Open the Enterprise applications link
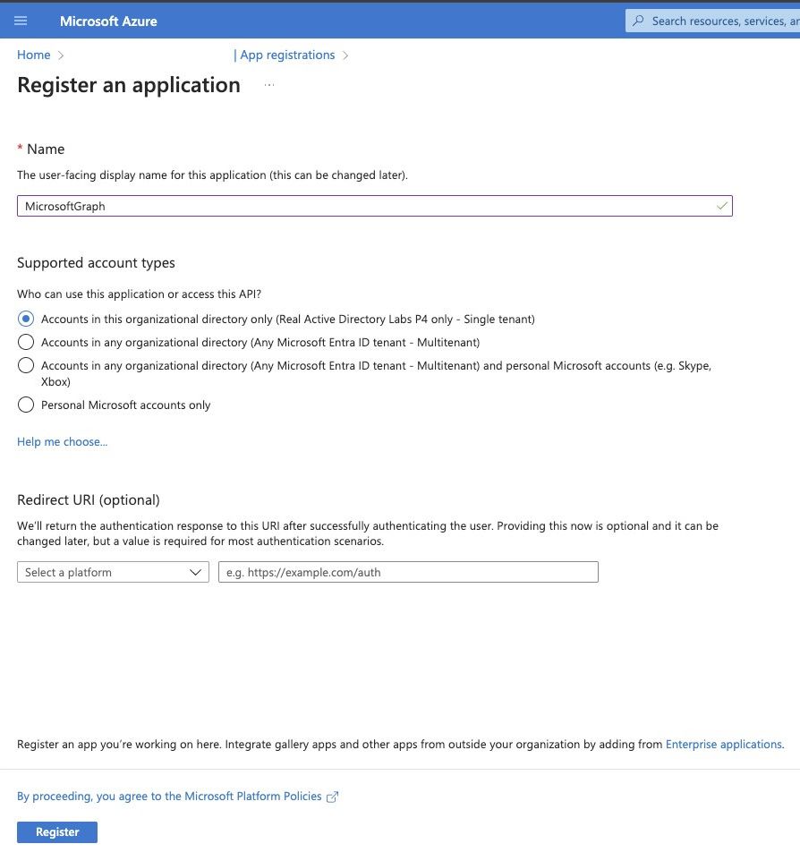The width and height of the screenshot is (800, 861). coord(723,744)
